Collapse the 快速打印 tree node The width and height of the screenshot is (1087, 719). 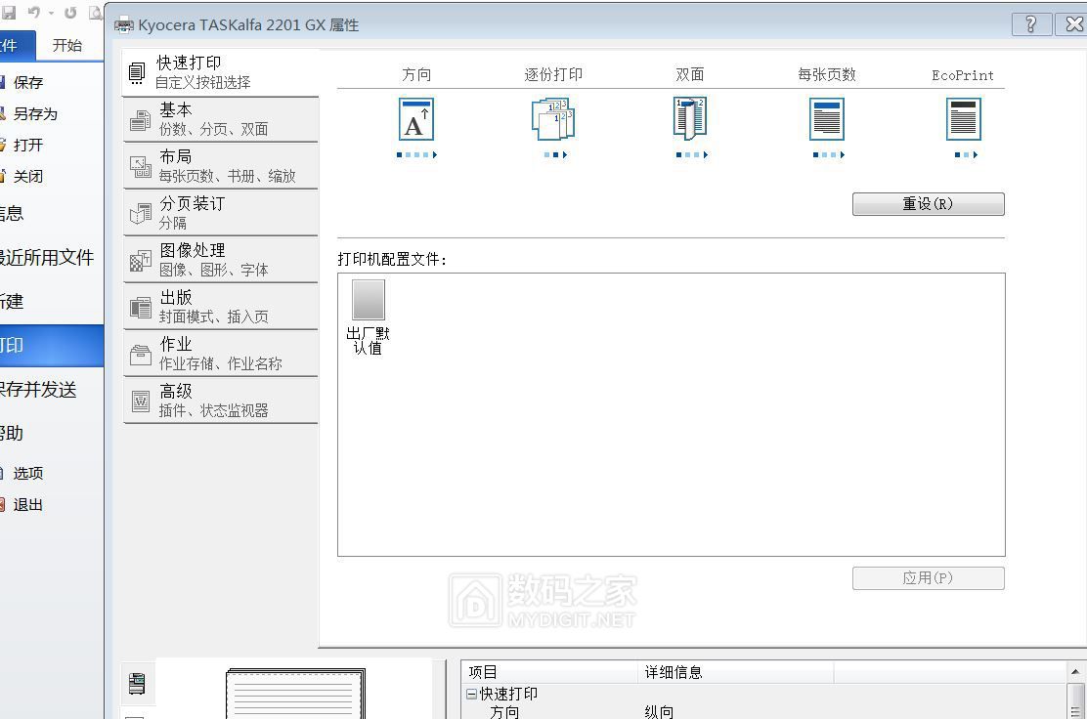pos(471,694)
